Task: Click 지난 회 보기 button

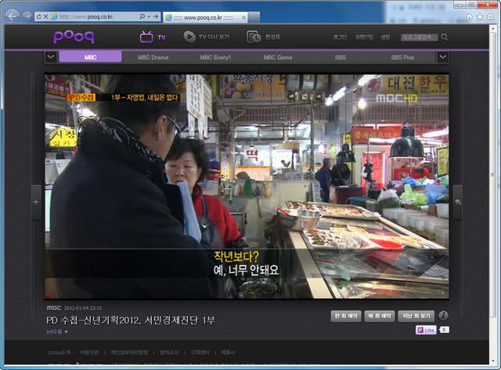Action: (416, 316)
